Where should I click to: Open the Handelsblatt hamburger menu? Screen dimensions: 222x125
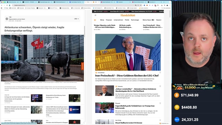pyautogui.click(x=95, y=15)
